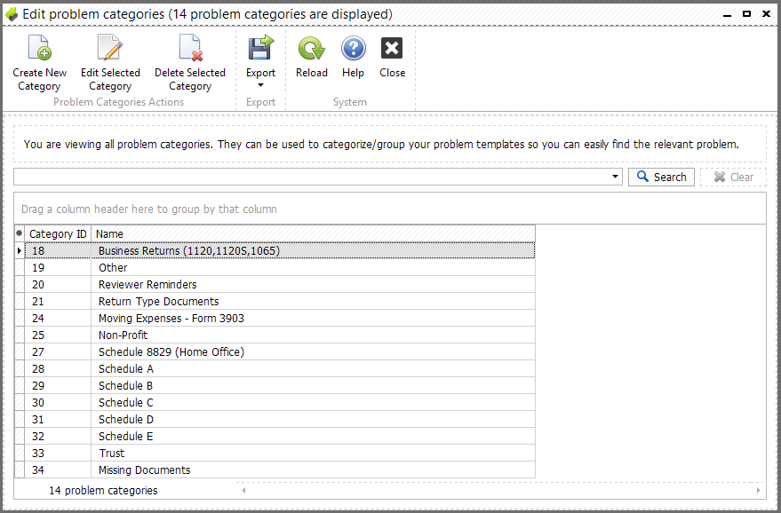Sort by the Category ID column header
This screenshot has height=513, width=781.
(x=58, y=233)
